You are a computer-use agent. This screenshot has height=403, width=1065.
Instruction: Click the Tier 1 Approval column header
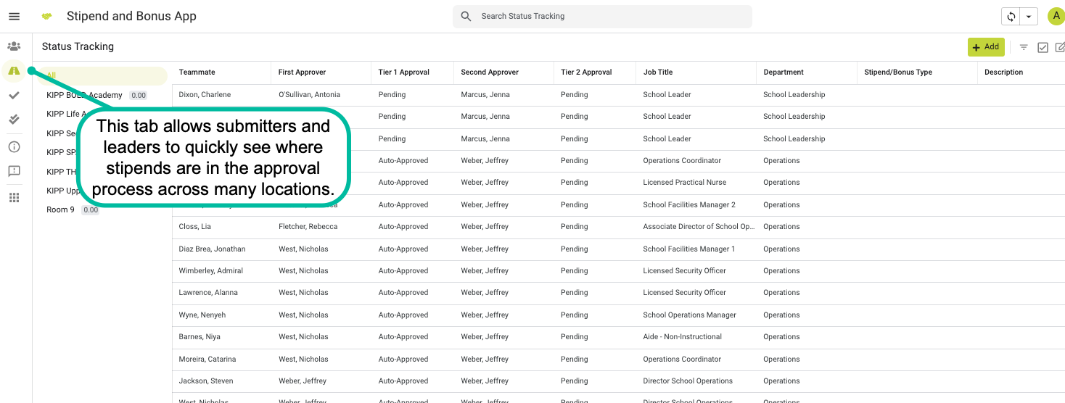point(404,72)
